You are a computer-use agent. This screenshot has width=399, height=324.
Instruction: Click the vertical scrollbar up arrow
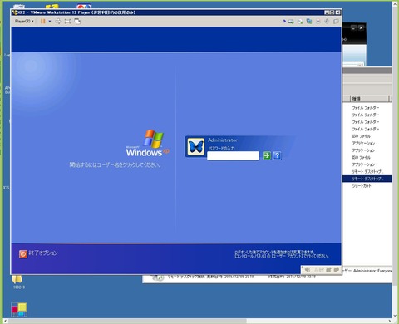(396, 4)
